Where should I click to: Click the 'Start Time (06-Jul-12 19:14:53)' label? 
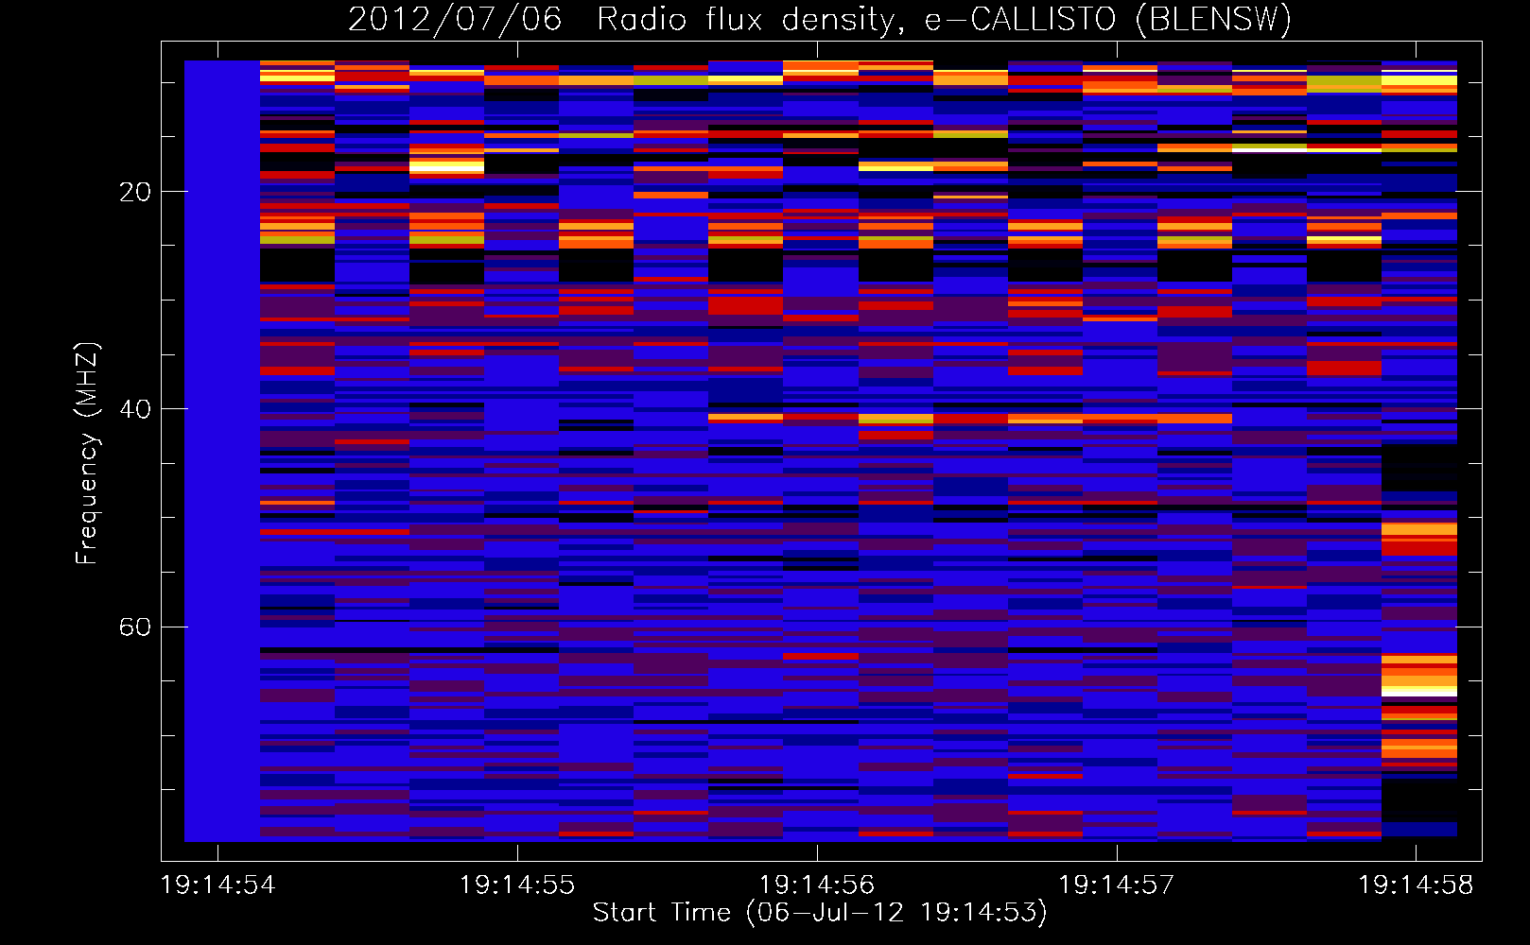(x=820, y=912)
